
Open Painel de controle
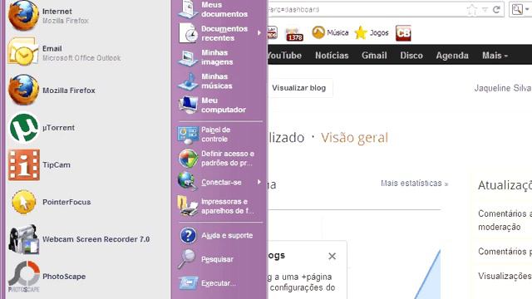(219, 135)
